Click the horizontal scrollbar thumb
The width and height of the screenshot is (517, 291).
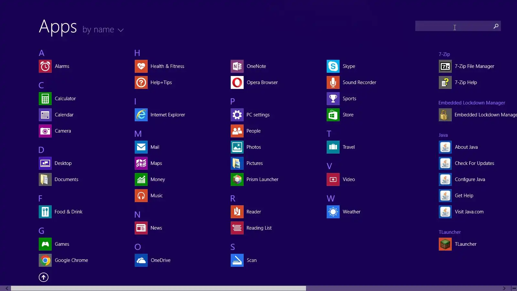(x=158, y=288)
